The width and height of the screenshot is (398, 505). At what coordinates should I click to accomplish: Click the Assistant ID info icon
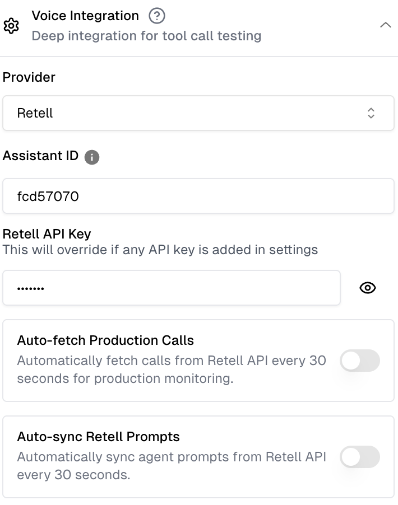tap(92, 157)
